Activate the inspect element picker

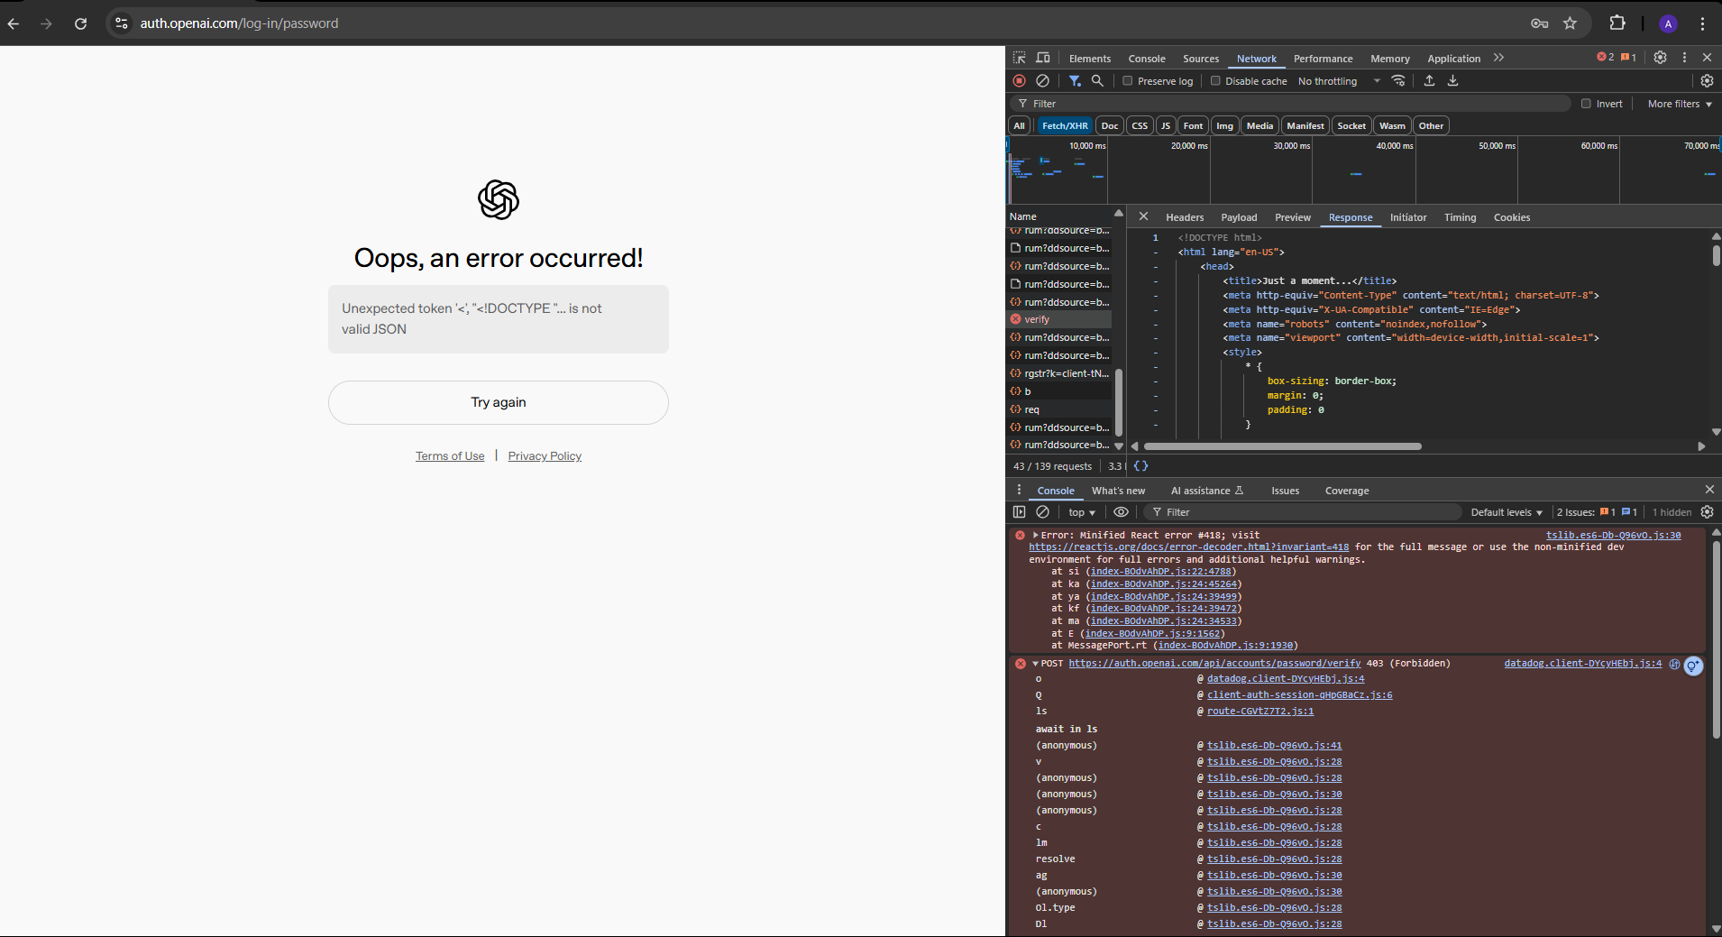1020,58
